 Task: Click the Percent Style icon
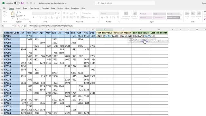107,17
